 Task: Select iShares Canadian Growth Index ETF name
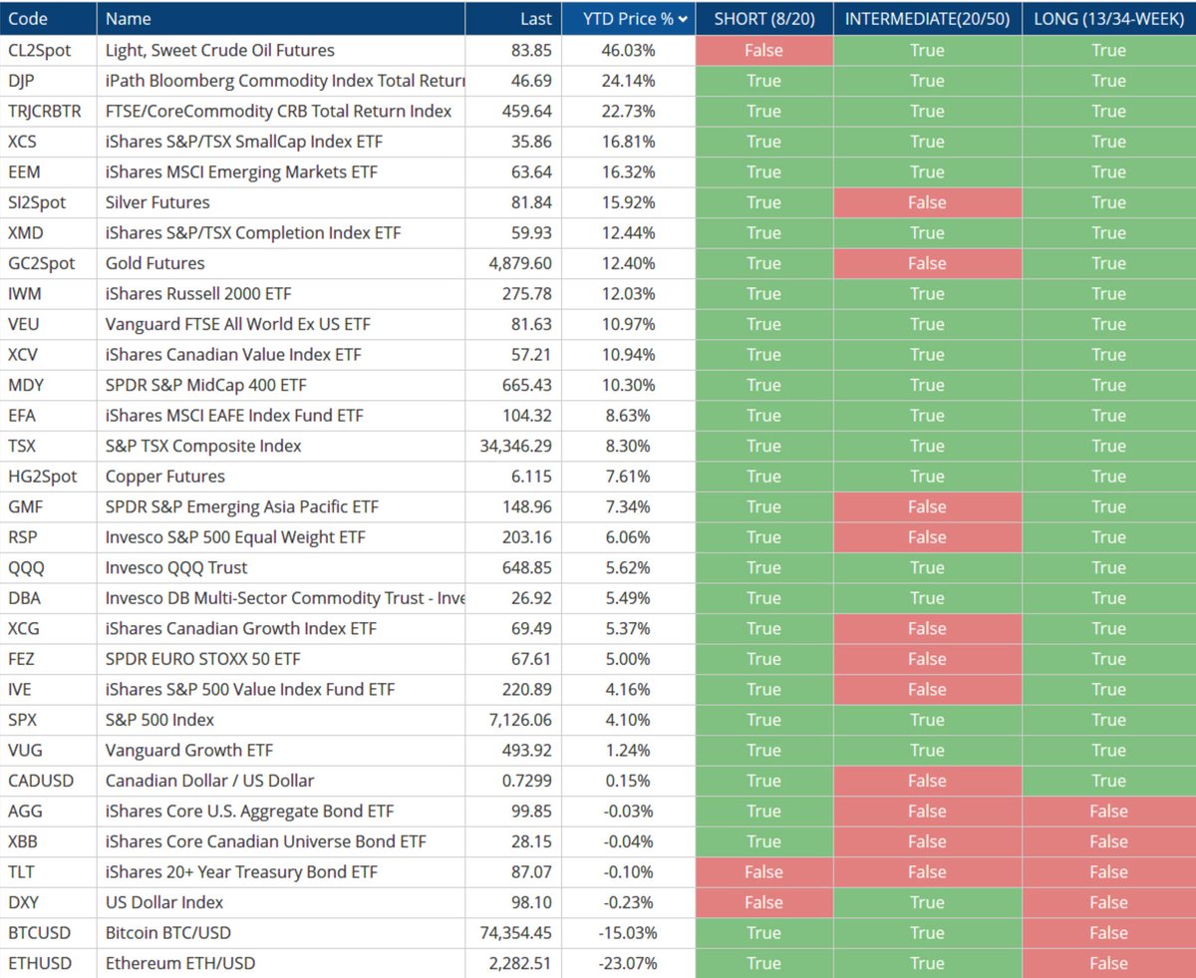pyautogui.click(x=281, y=628)
